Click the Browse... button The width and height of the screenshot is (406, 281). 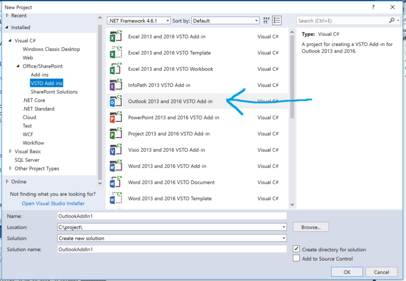tap(311, 227)
